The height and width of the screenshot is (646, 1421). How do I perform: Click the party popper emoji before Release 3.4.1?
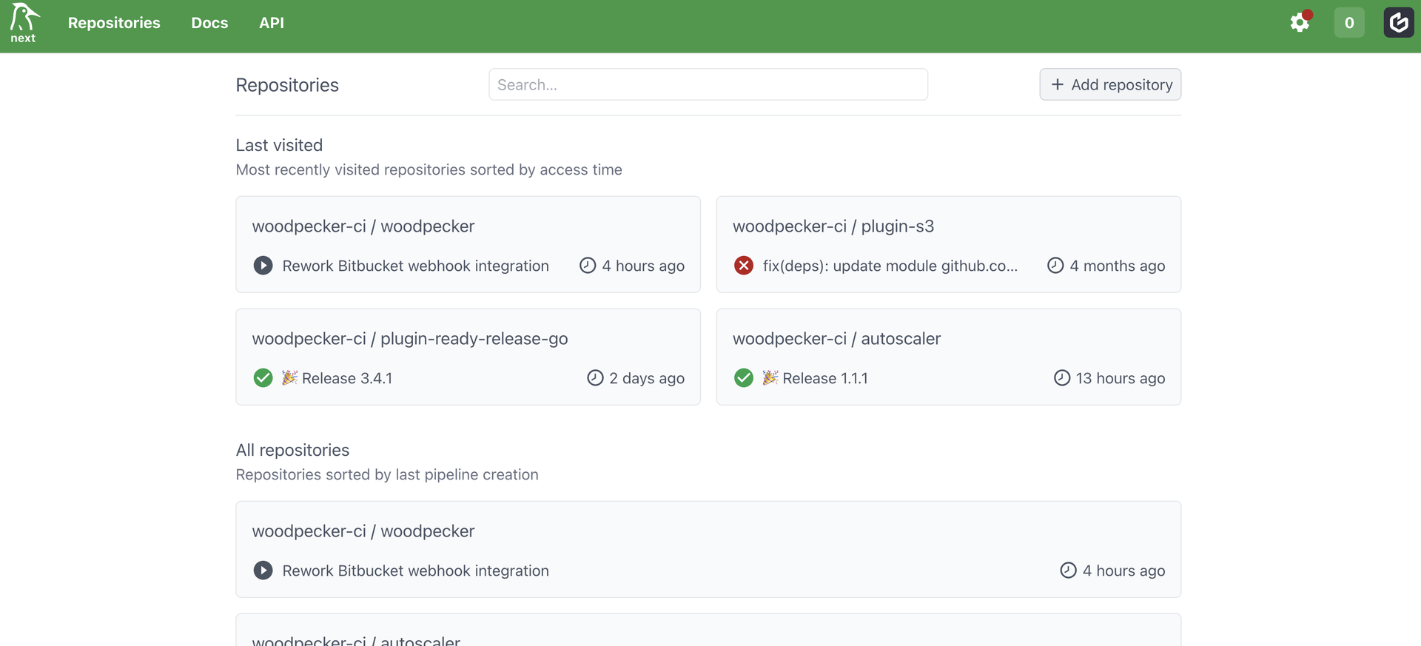point(289,377)
